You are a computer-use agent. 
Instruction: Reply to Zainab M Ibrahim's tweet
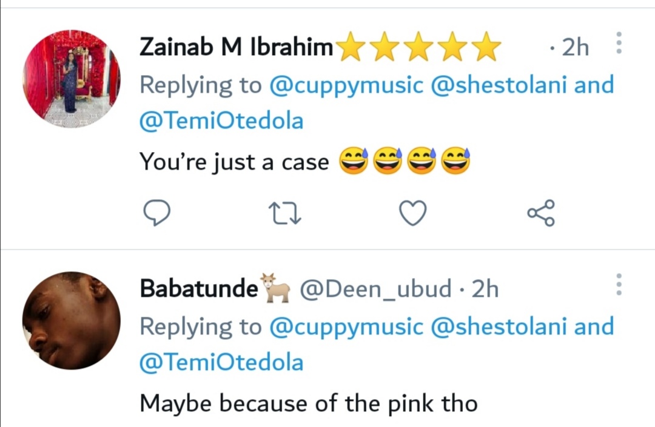[x=156, y=213]
